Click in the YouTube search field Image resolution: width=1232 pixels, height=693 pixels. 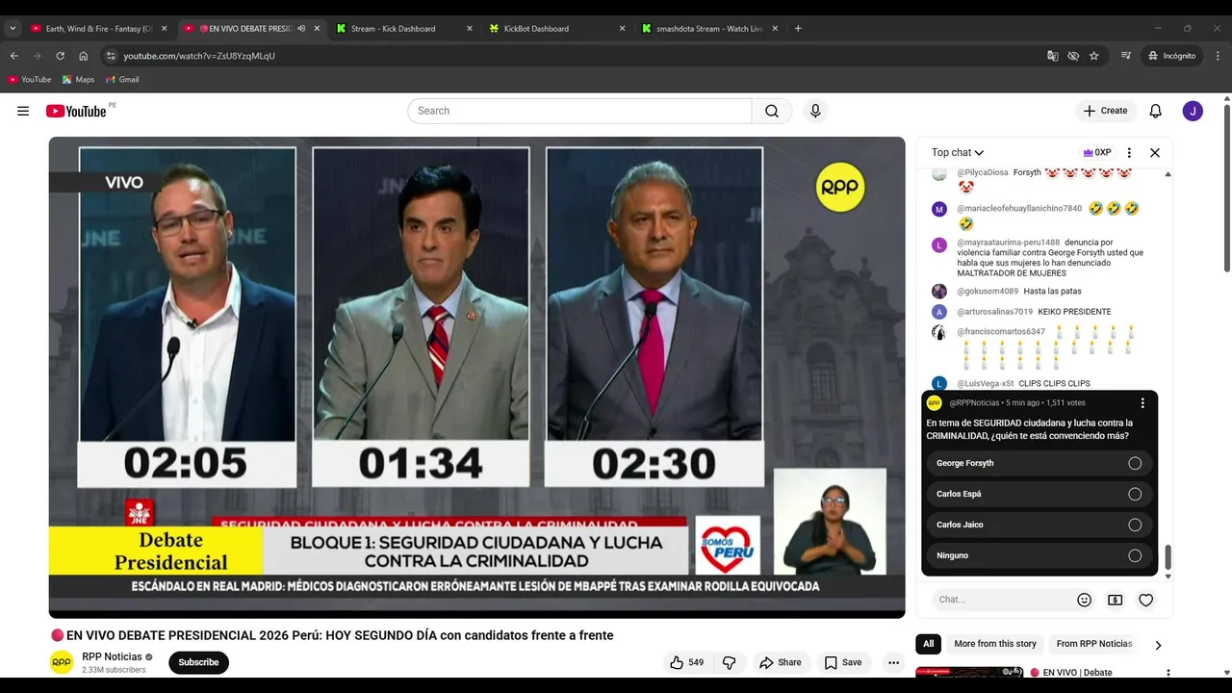(x=579, y=111)
